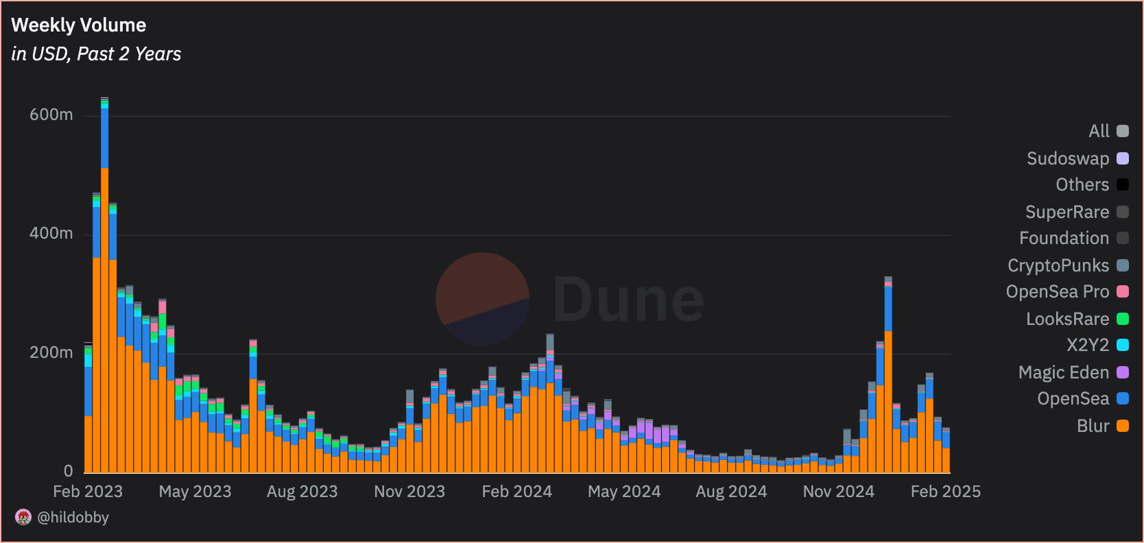Isolate the Blur series via legend

point(1122,426)
